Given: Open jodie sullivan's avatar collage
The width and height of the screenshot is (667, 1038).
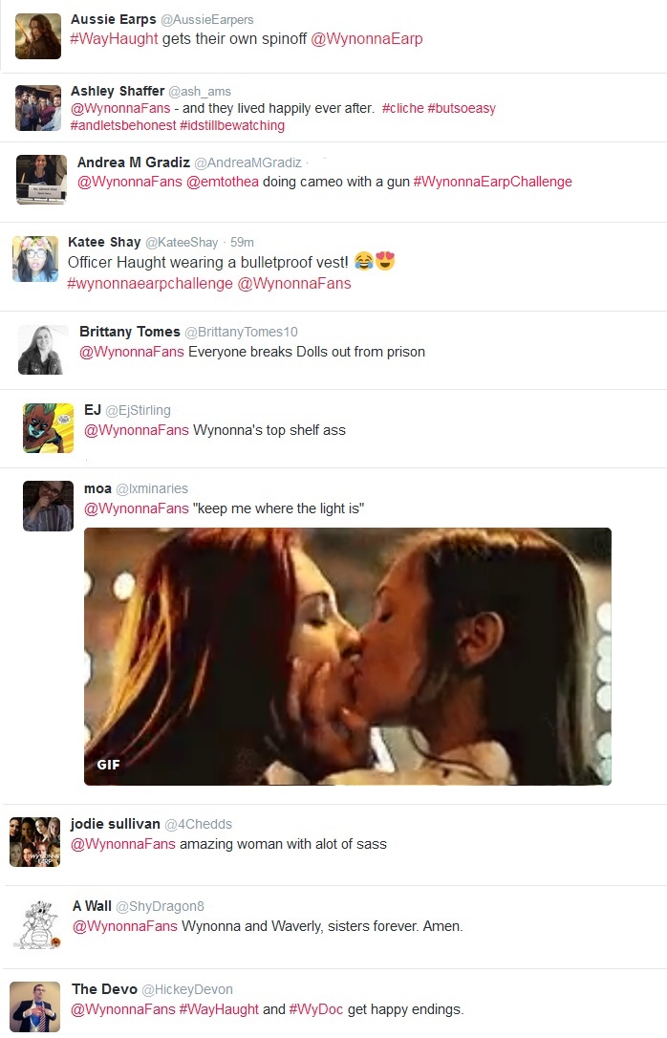Looking at the screenshot, I should coord(35,842).
